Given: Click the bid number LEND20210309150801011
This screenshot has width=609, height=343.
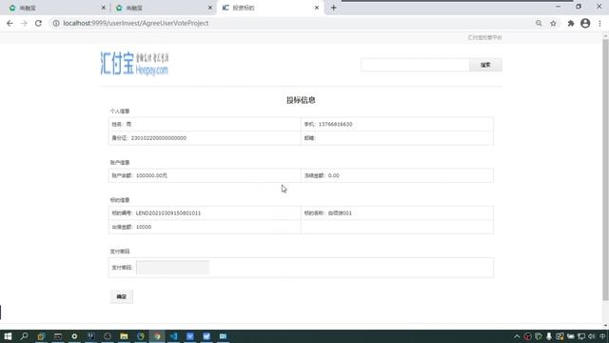Looking at the screenshot, I should (168, 213).
